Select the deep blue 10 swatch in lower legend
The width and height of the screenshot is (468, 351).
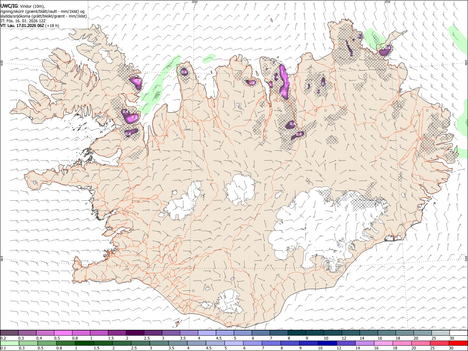(327, 343)
